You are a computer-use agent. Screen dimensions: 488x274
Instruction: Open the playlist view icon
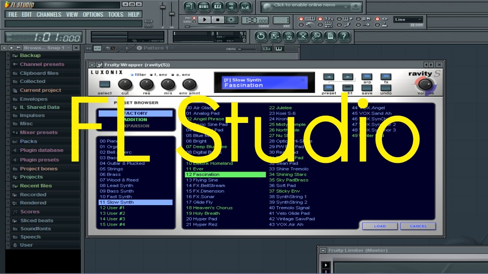[x=190, y=6]
